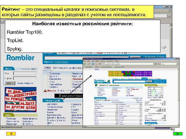Click the traffic statistics graph in the Top100 window

point(156,92)
